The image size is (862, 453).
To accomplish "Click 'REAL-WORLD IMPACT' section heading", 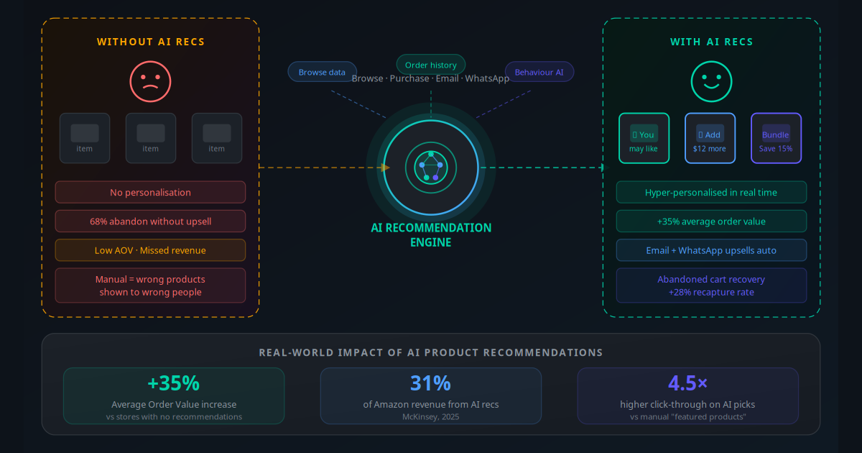I will coord(431,352).
